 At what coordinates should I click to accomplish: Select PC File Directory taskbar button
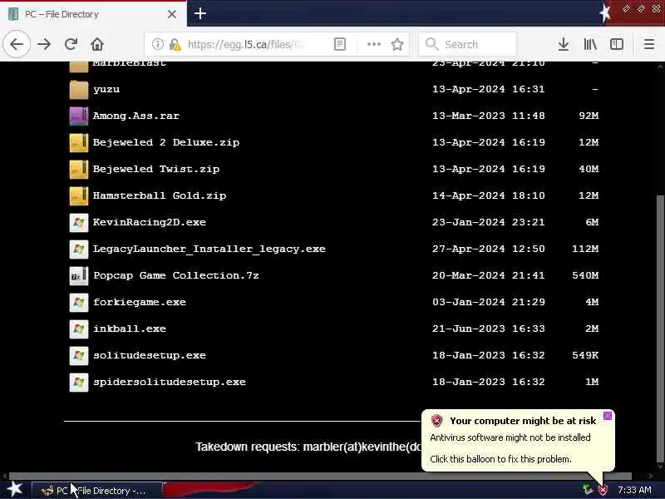click(x=97, y=491)
